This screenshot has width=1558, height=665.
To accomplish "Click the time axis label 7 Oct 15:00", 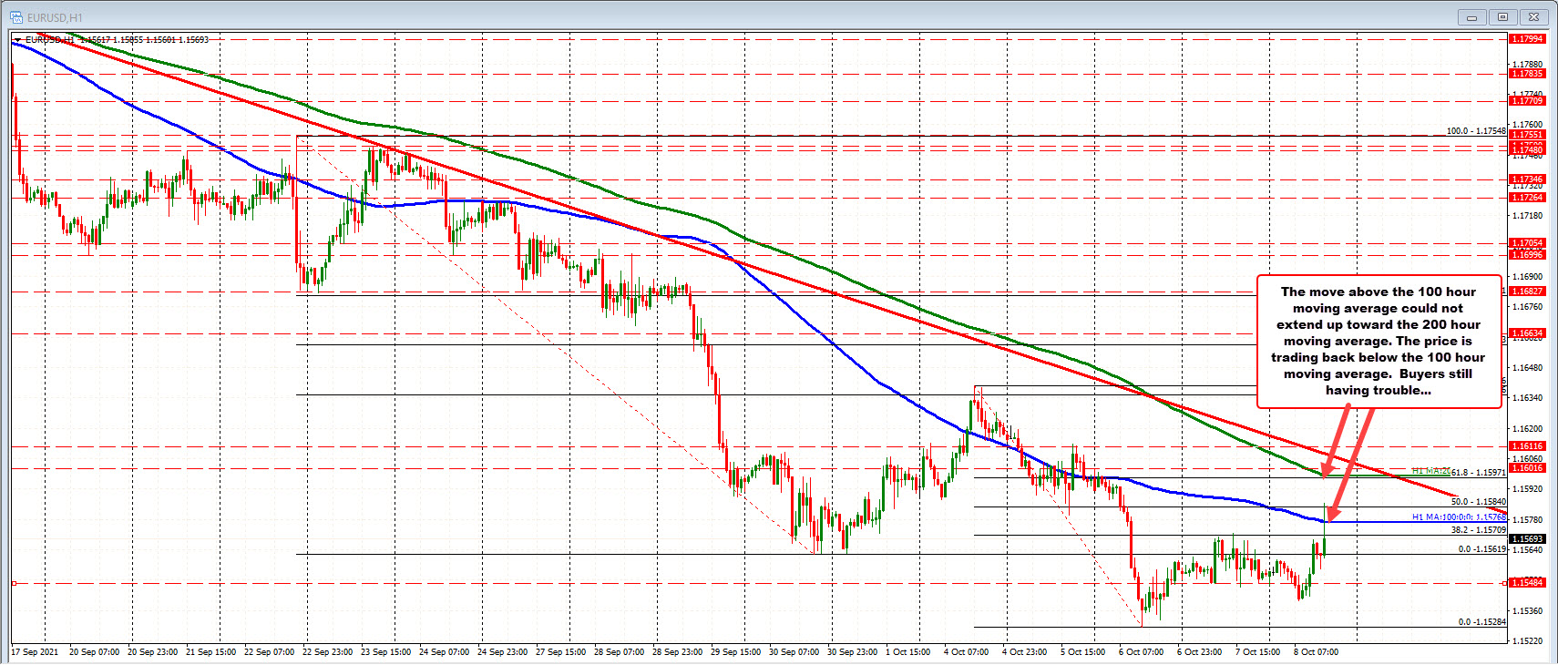I will [1257, 652].
